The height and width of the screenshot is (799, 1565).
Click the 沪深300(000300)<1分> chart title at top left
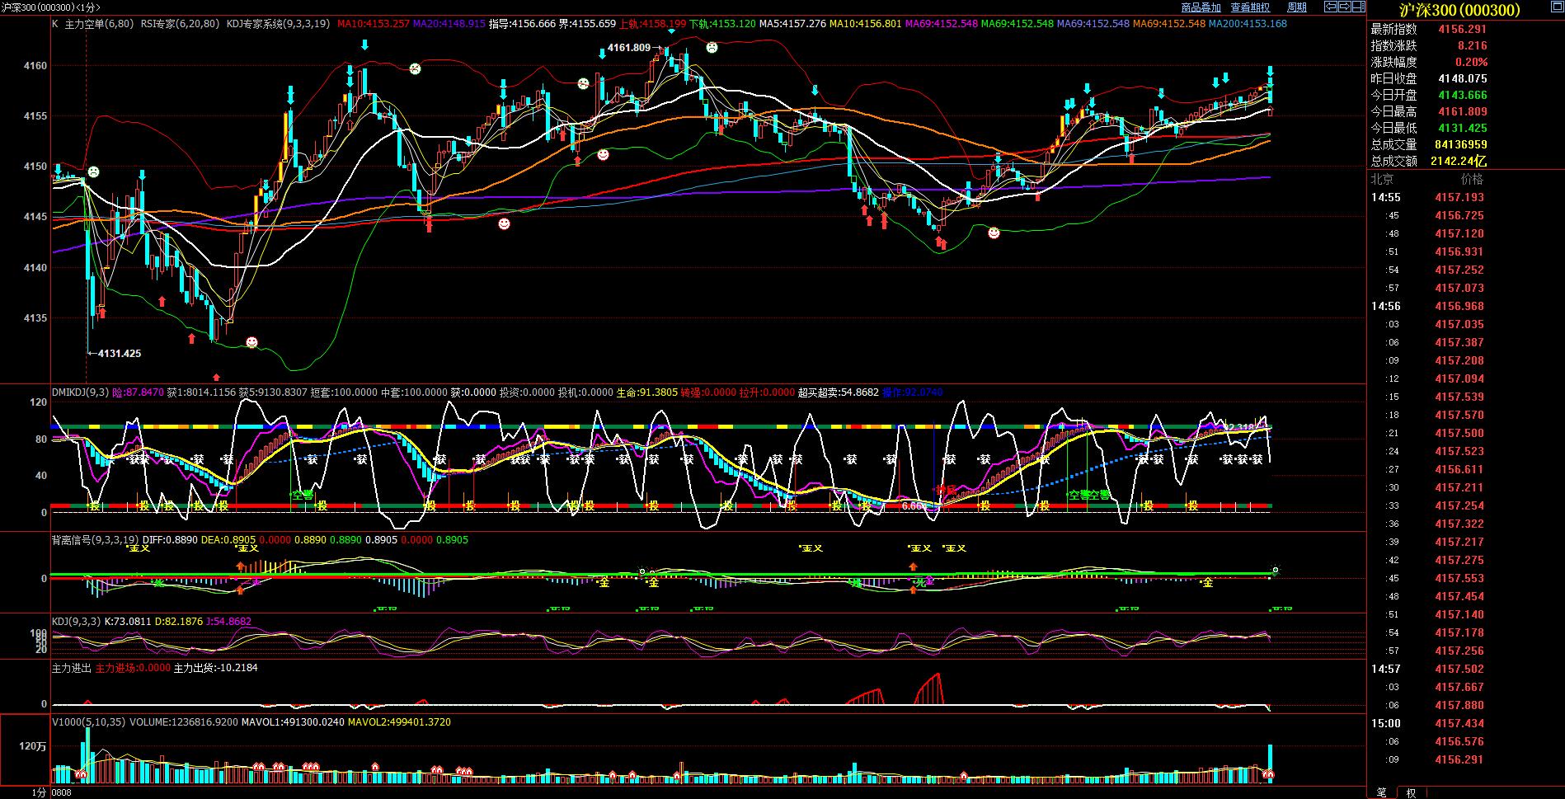[53, 7]
